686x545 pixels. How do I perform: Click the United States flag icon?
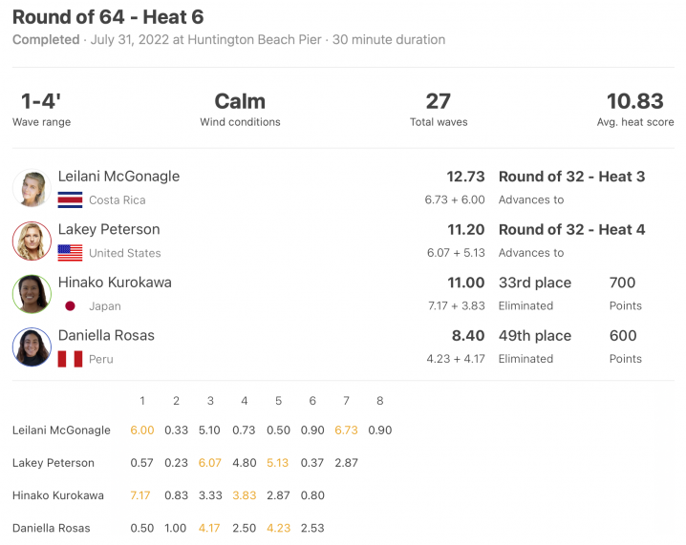coord(70,253)
